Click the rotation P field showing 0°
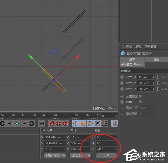 [x=106, y=143]
